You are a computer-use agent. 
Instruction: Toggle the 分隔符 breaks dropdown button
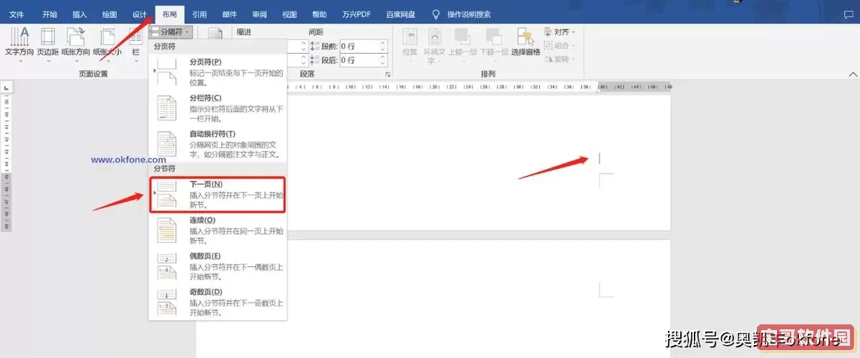(x=170, y=32)
